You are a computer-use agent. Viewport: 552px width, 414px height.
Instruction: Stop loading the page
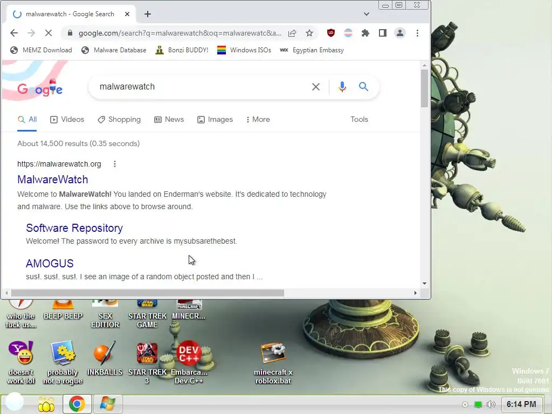tap(48, 33)
